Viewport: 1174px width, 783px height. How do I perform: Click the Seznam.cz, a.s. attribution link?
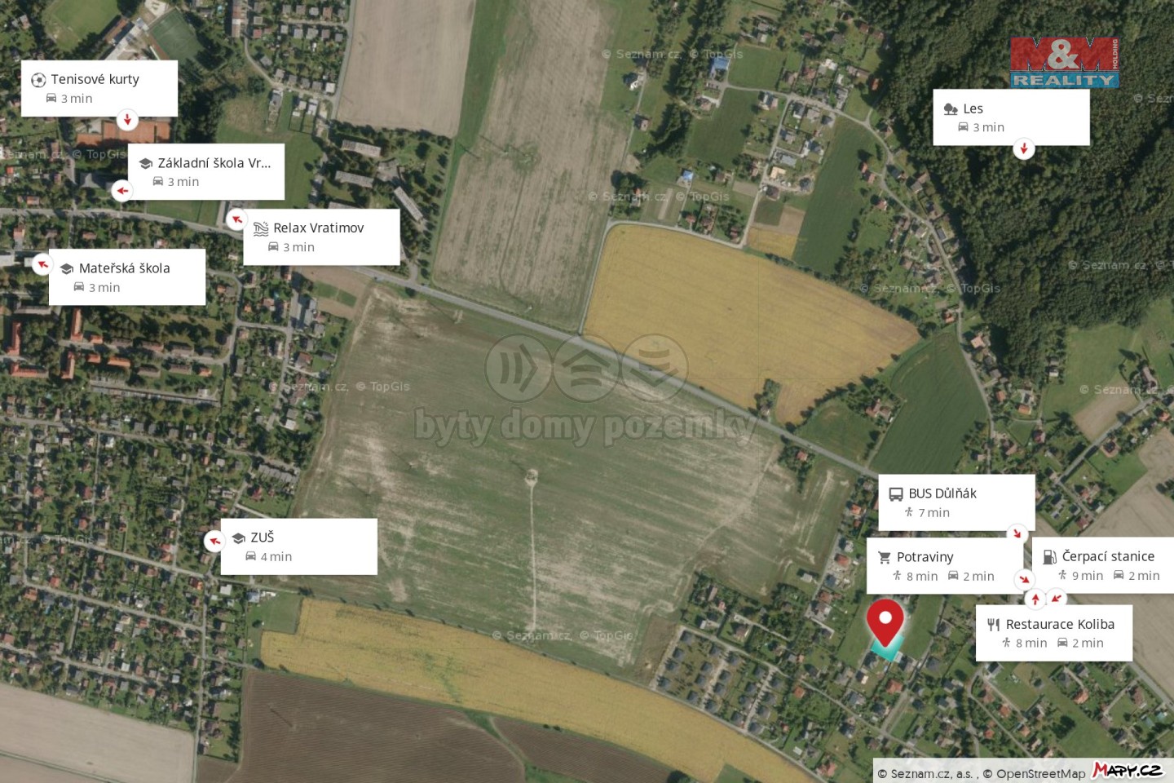931,774
